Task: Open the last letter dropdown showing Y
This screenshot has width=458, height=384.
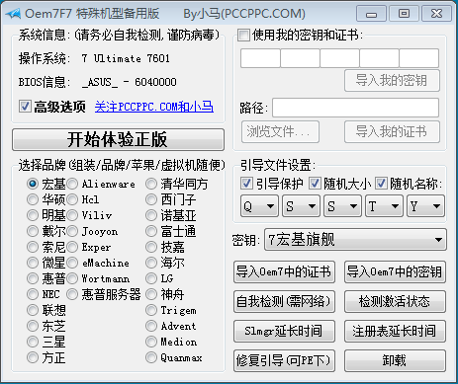Action: (x=425, y=206)
